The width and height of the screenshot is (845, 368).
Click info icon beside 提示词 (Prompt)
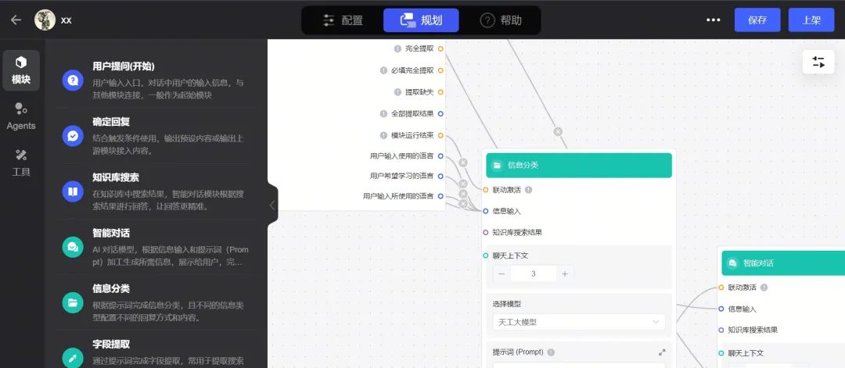click(551, 352)
